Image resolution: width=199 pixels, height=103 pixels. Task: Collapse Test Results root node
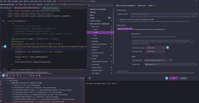[x=3, y=78]
